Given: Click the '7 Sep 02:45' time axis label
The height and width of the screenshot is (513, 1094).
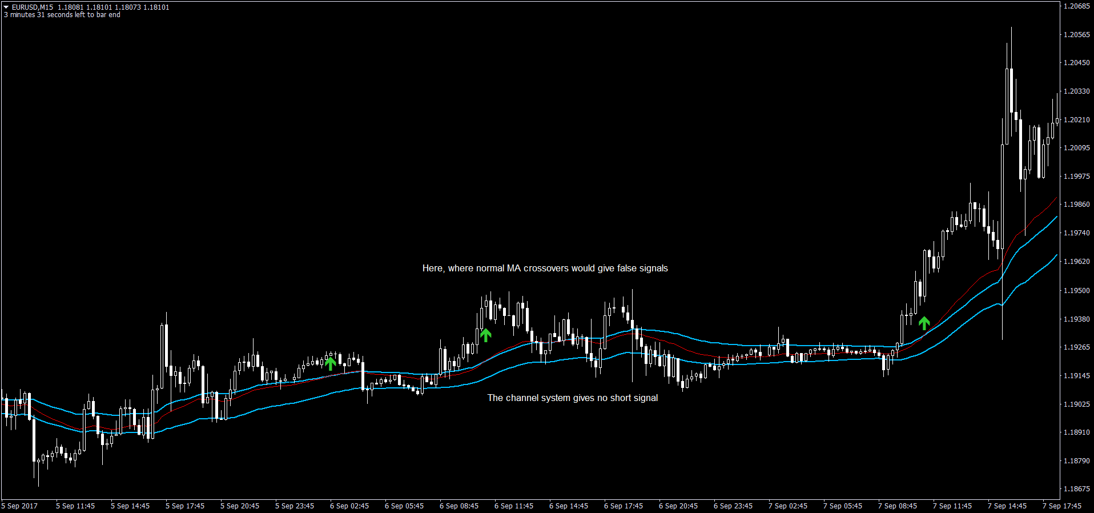Looking at the screenshot, I should [x=788, y=506].
